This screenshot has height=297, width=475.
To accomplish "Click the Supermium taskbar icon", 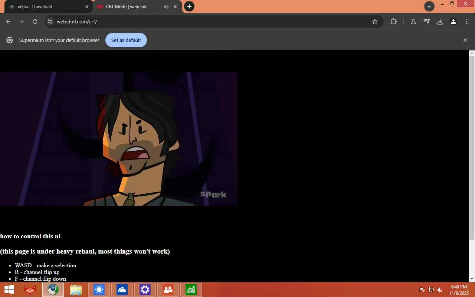I will pyautogui.click(x=53, y=290).
